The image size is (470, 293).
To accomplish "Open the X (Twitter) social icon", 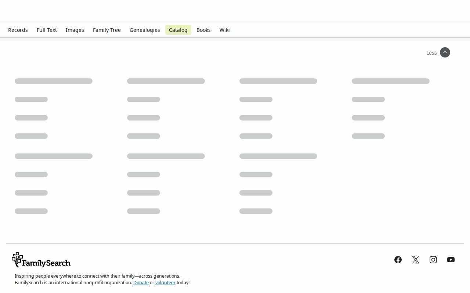I will pos(416,260).
